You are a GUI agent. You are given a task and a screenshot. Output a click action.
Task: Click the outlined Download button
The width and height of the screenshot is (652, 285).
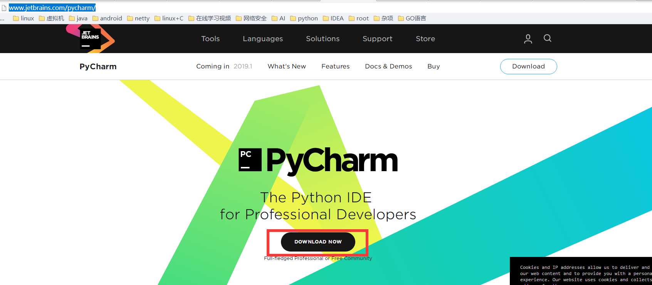click(x=528, y=66)
